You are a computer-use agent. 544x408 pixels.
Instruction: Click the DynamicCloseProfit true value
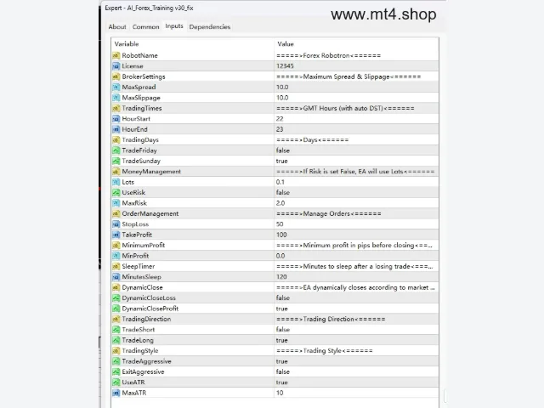281,309
